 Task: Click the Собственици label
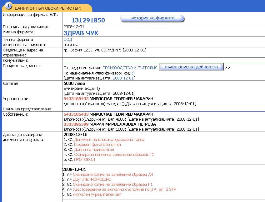point(16,114)
